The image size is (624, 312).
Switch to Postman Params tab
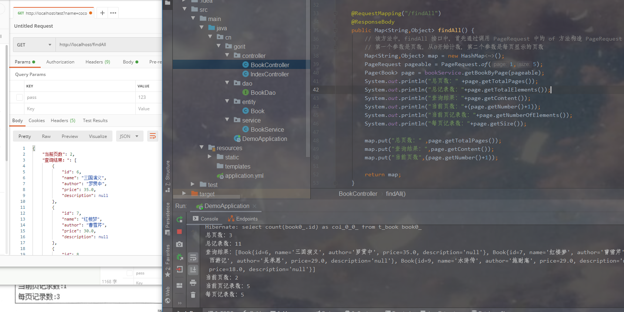point(25,62)
